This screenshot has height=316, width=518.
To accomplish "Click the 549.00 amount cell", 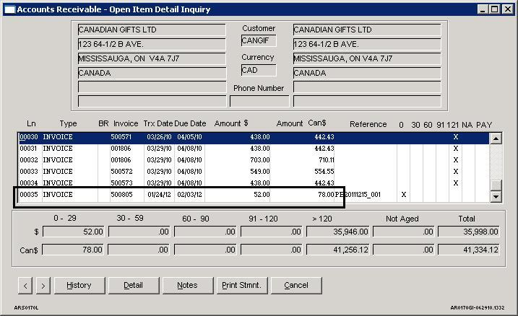I will 259,172.
